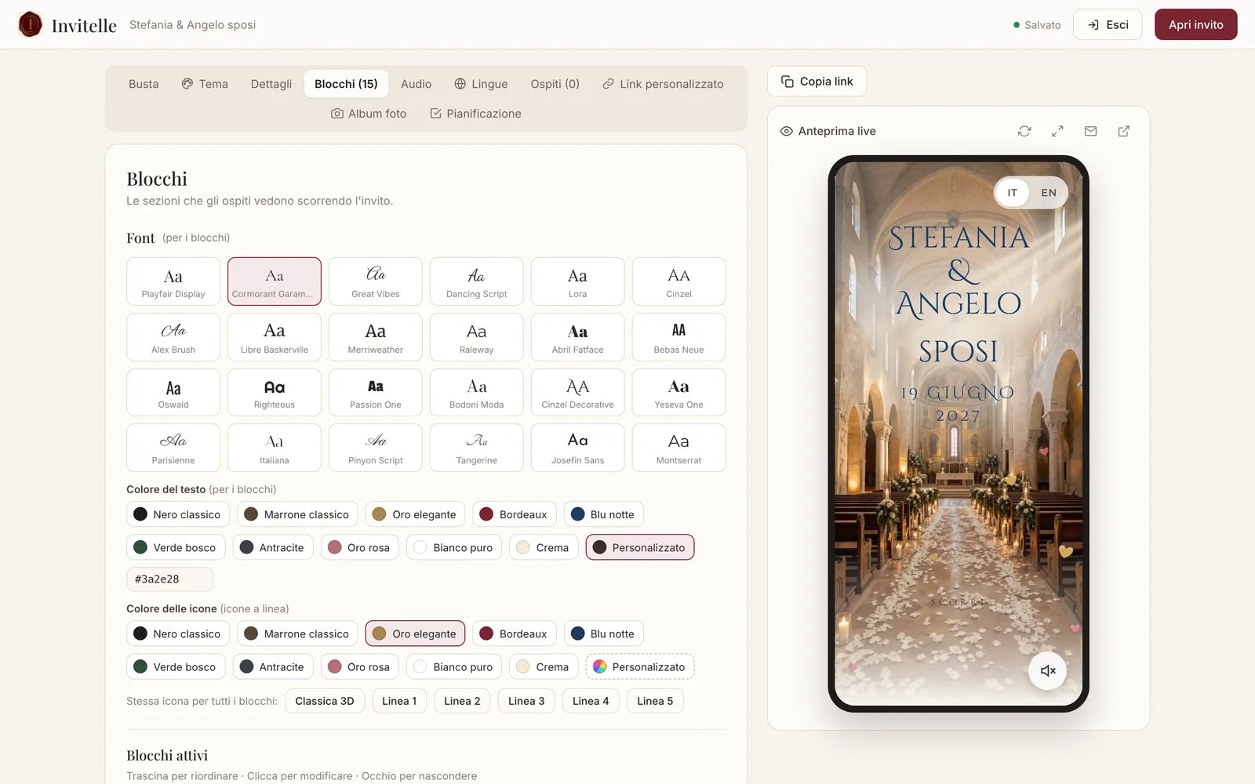
Task: Set icon color to Verde bosco
Action: click(x=176, y=666)
